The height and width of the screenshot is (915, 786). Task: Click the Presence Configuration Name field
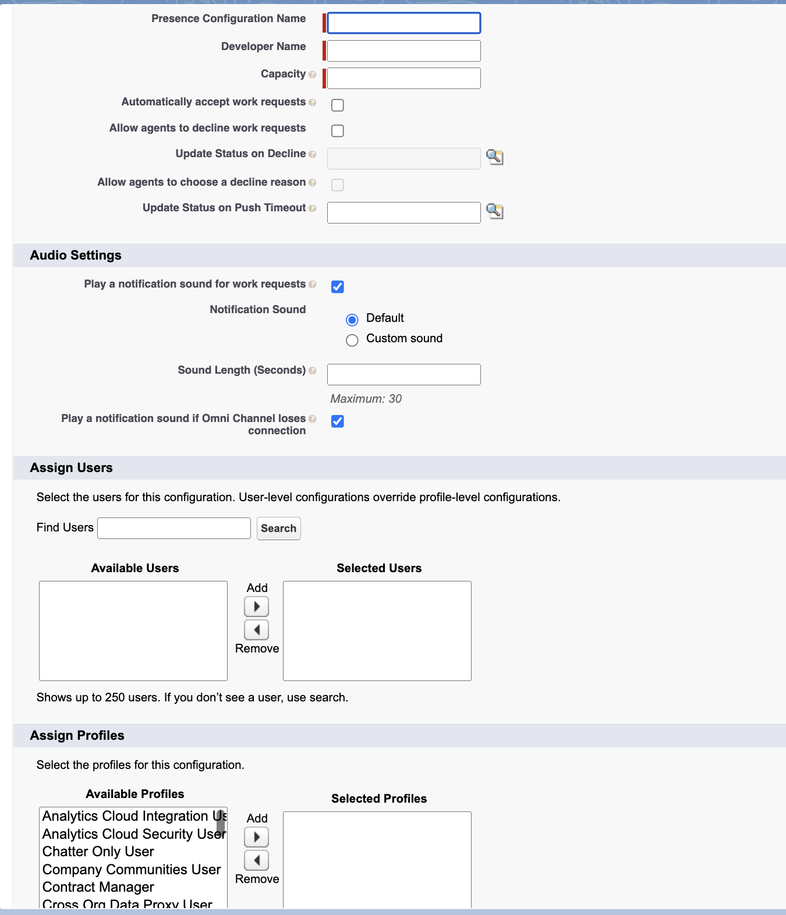click(404, 23)
